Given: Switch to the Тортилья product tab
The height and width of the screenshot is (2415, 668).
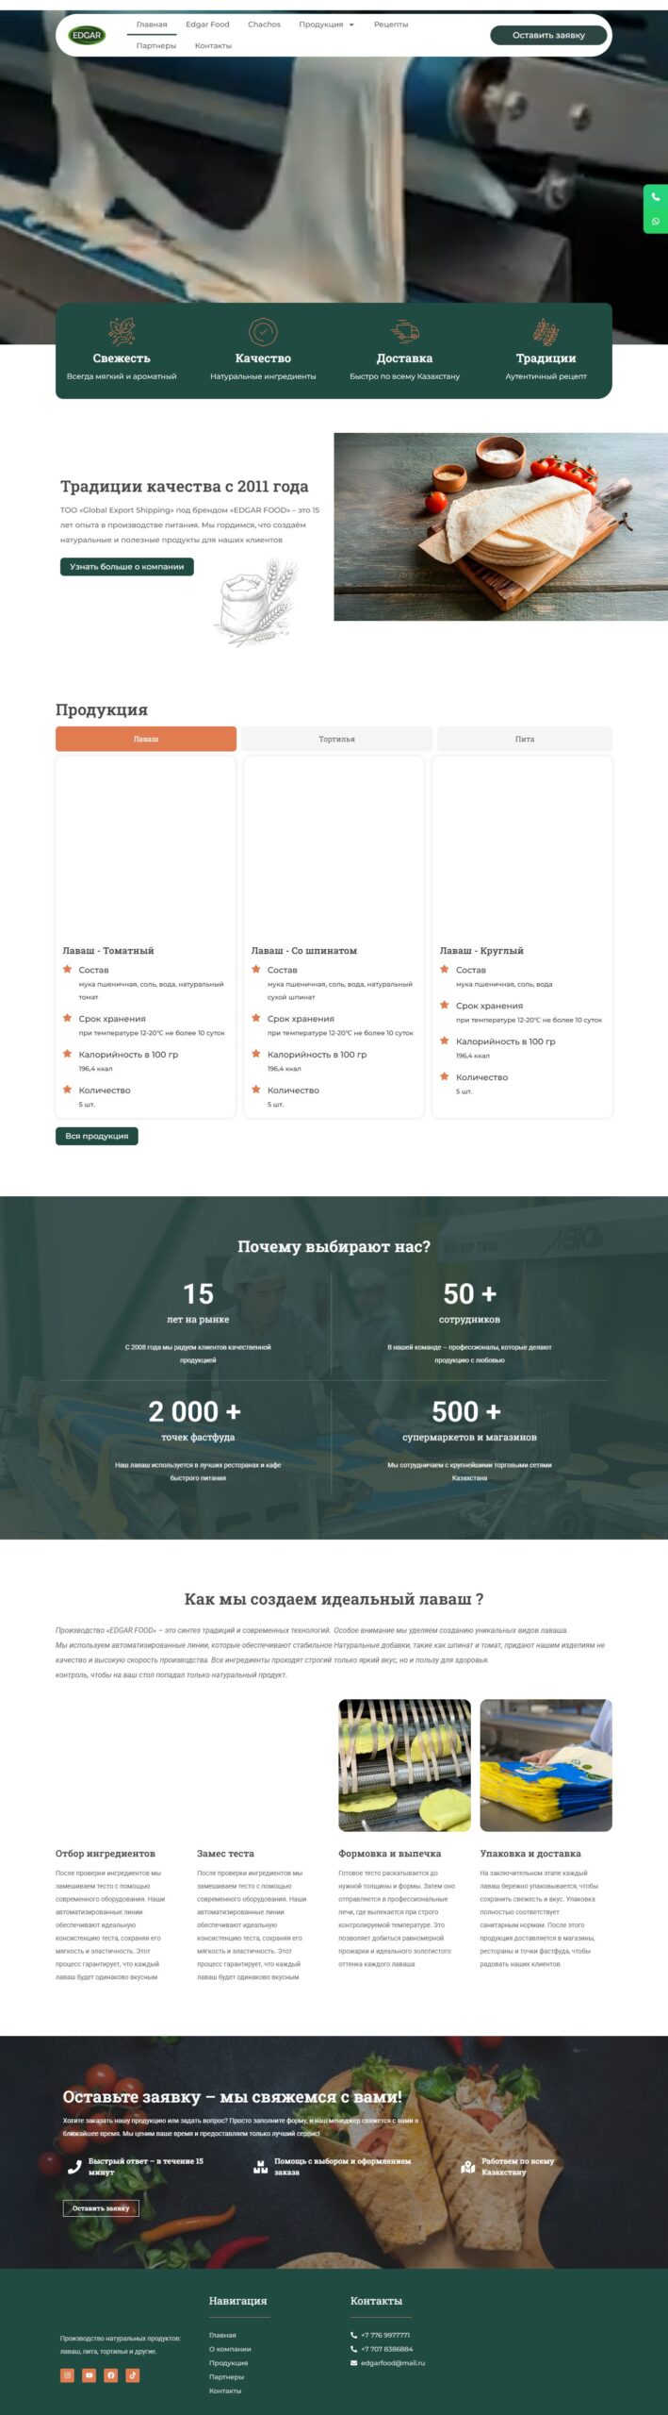Looking at the screenshot, I should pyautogui.click(x=336, y=739).
